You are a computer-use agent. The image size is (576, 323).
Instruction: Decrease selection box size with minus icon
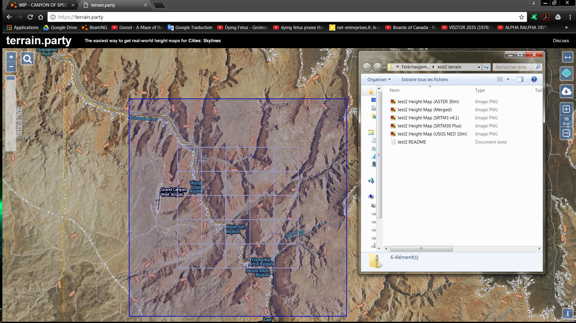point(566,133)
